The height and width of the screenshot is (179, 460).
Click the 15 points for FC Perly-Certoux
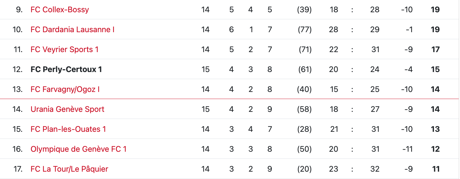coord(435,69)
